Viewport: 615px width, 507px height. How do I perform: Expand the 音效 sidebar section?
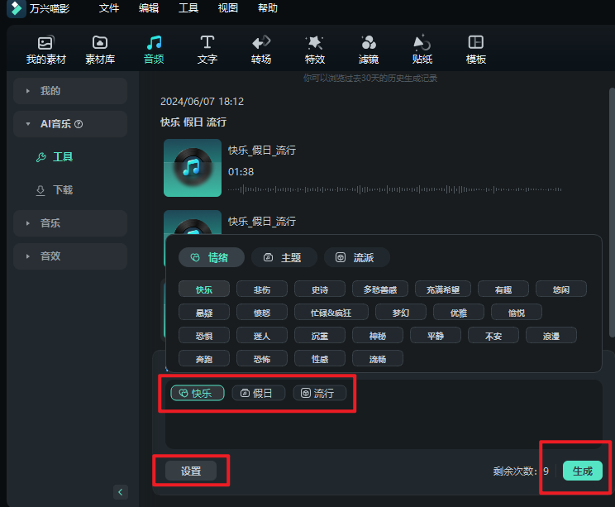click(70, 256)
